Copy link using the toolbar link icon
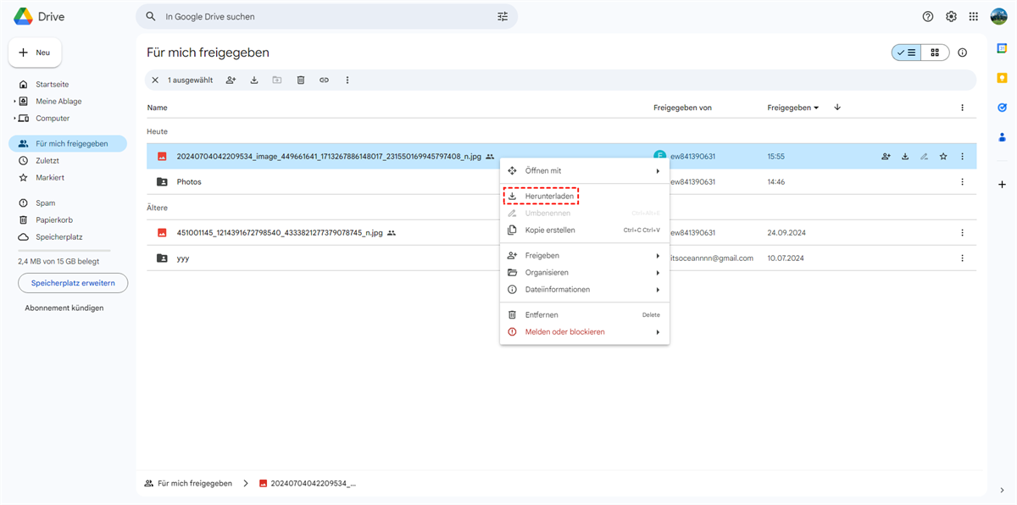The width and height of the screenshot is (1017, 505). tap(324, 80)
